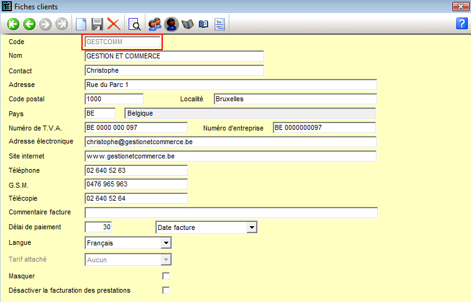Click the Numéro d'entreprise field
This screenshot has width=471, height=302.
click(x=324, y=128)
